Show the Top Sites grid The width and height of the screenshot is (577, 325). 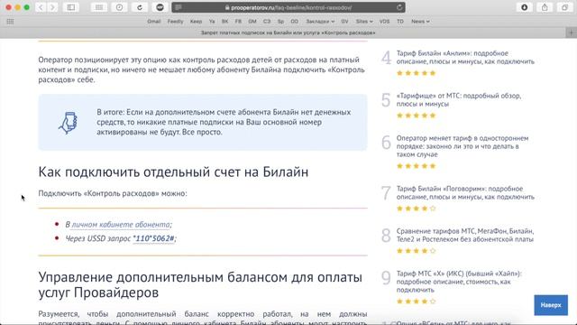[x=99, y=7]
